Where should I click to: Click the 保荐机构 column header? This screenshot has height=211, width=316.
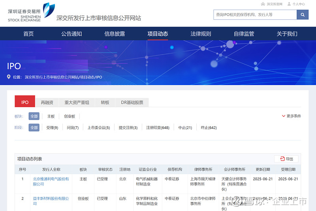pos(175,169)
